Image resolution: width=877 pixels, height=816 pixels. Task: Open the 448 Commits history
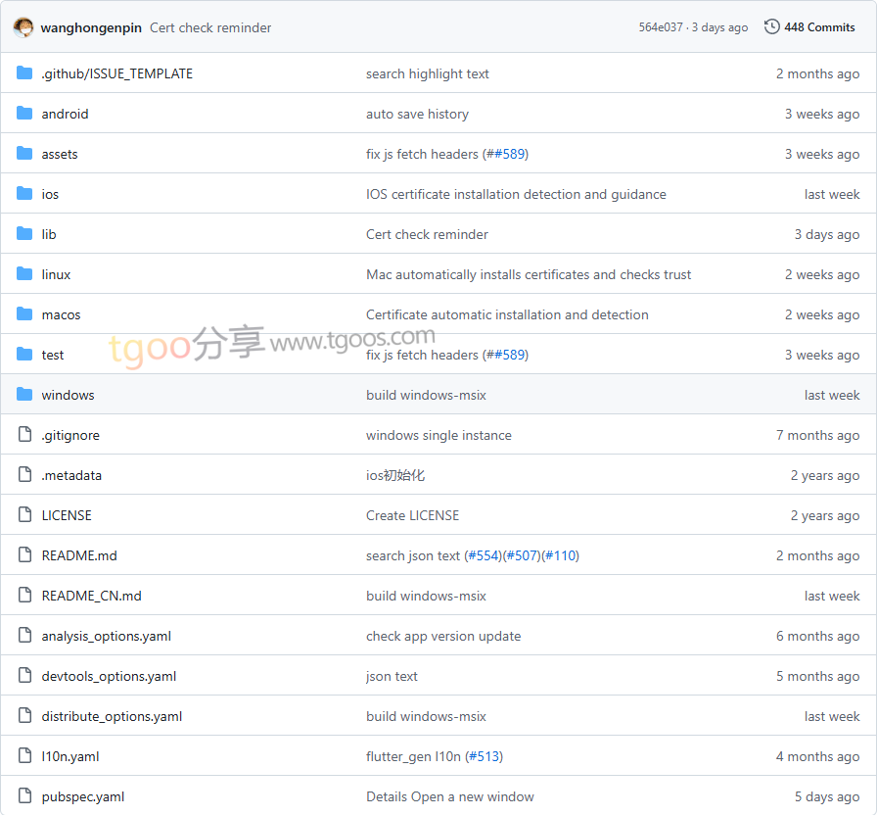818,27
